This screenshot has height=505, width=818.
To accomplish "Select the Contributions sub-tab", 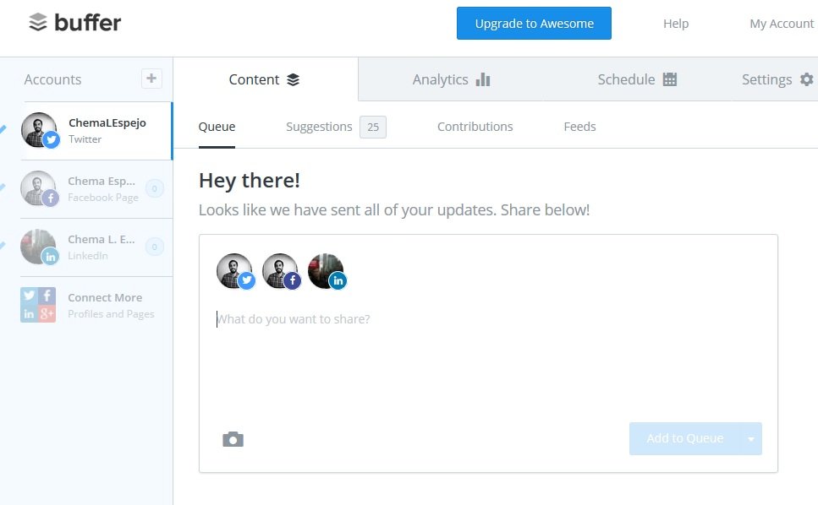I will coord(475,127).
